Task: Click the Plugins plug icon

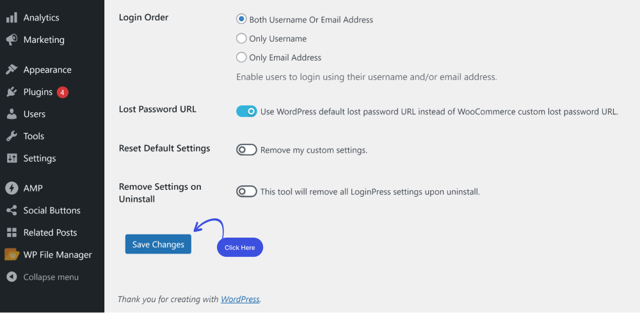Action: click(12, 92)
